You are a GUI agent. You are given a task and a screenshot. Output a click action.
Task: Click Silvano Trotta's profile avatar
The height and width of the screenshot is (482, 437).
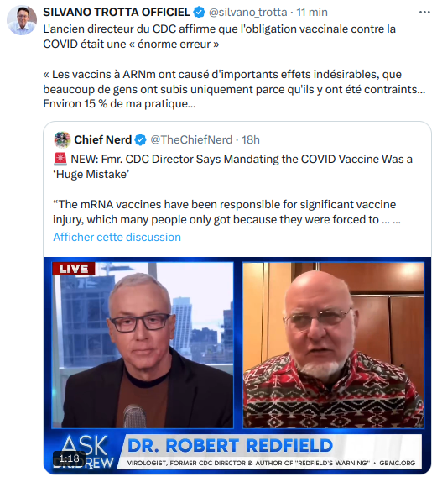[x=22, y=20]
